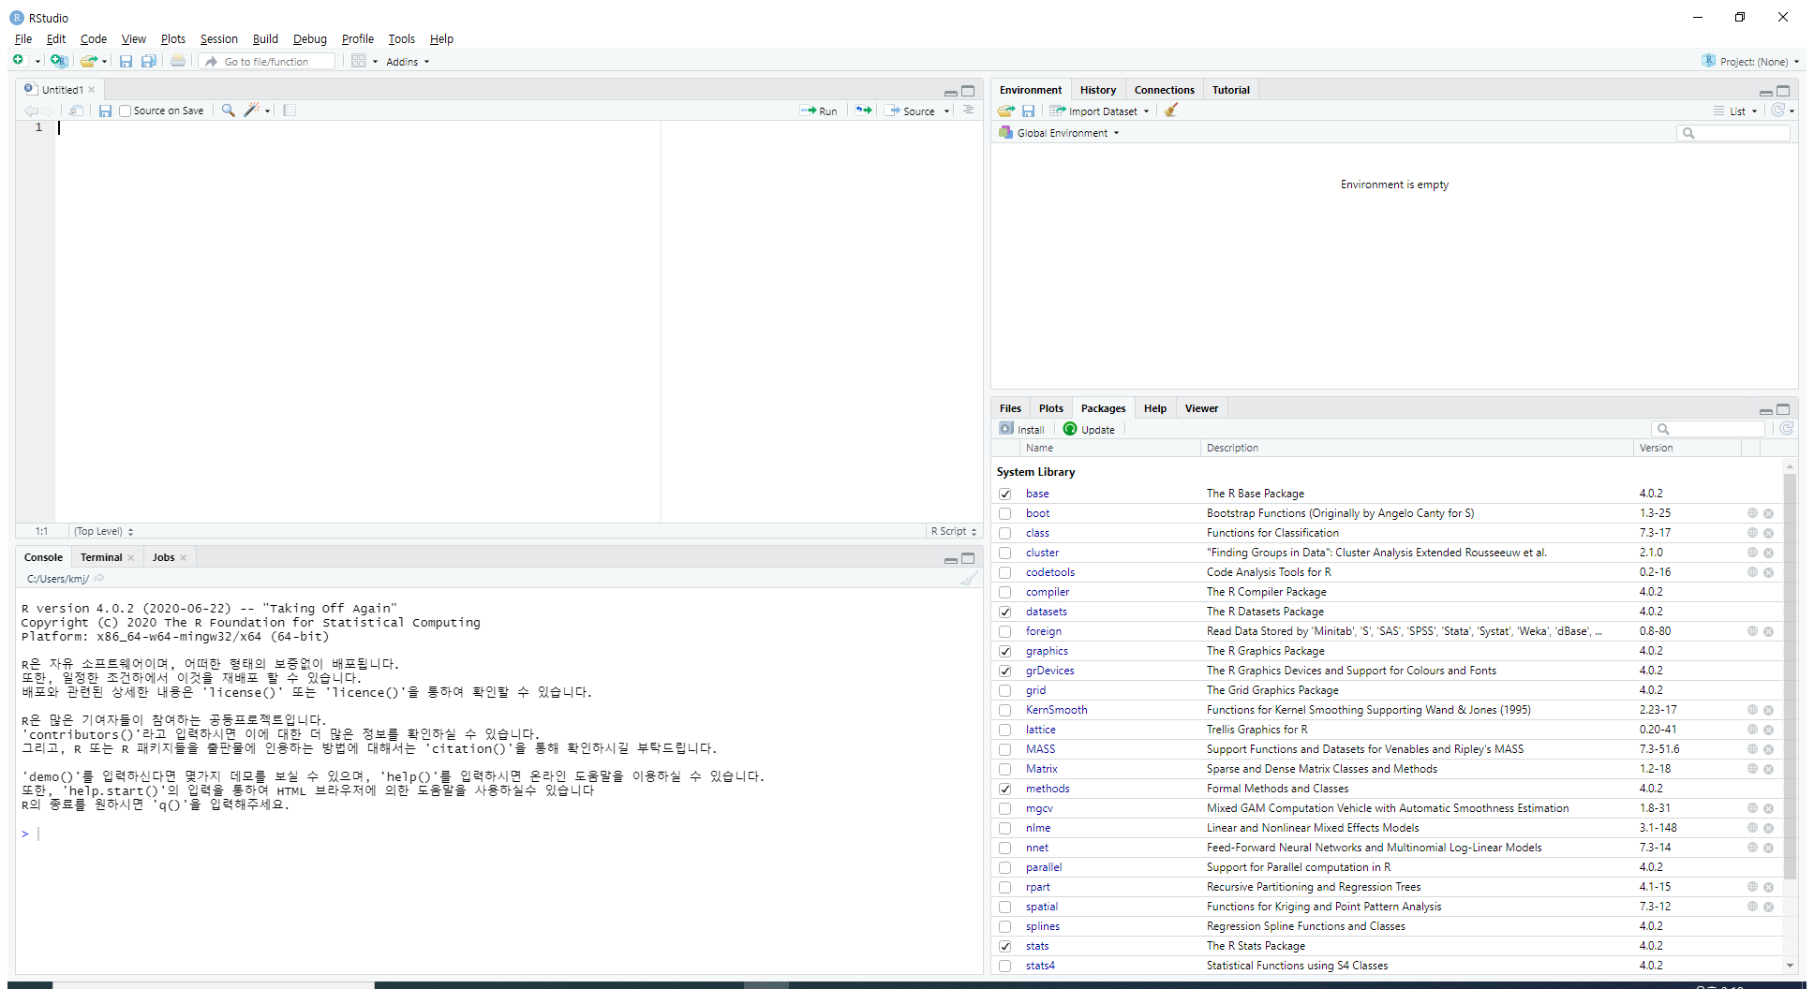Click the Run button
The height and width of the screenshot is (989, 1814).
click(819, 111)
